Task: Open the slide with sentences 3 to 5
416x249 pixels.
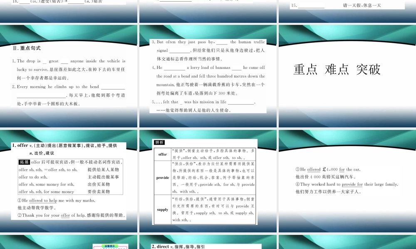Action: click(x=208, y=76)
